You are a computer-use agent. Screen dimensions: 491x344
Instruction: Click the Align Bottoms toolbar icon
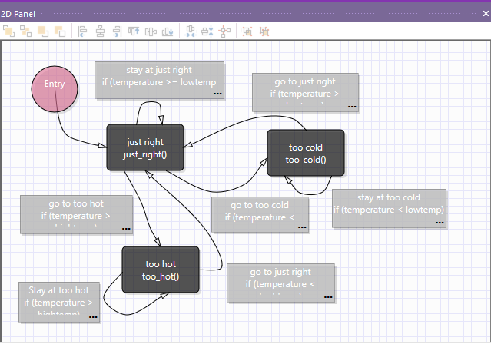(168, 31)
